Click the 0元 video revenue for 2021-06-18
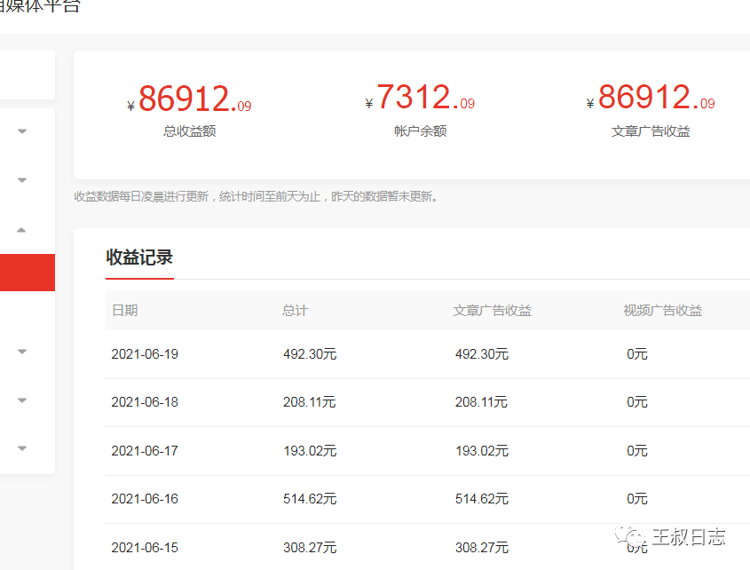Image resolution: width=750 pixels, height=570 pixels. pos(637,402)
